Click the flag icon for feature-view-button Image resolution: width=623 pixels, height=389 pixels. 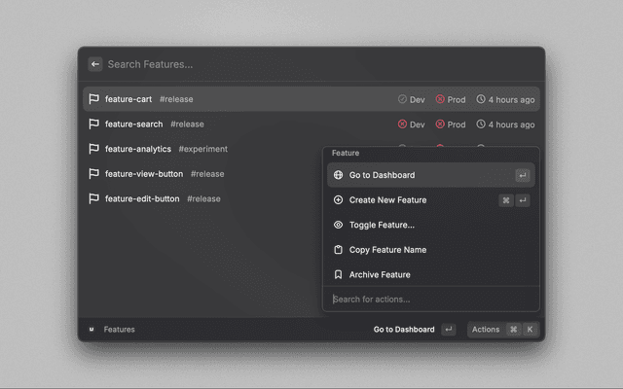point(94,174)
